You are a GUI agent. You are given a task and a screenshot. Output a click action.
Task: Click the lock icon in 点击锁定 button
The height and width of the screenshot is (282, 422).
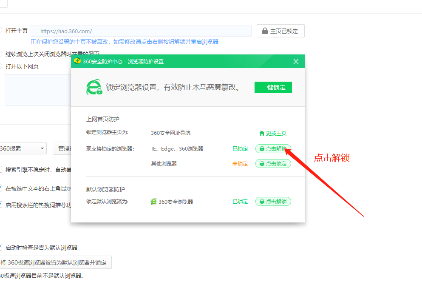click(x=262, y=163)
